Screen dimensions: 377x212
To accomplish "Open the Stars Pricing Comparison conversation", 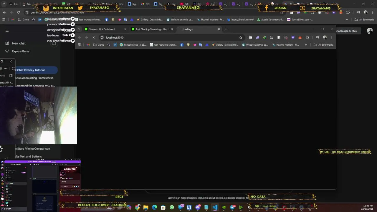I will click(x=32, y=149).
